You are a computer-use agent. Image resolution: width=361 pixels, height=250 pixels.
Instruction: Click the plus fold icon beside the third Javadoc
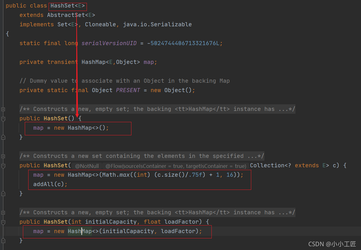[x=3, y=212]
